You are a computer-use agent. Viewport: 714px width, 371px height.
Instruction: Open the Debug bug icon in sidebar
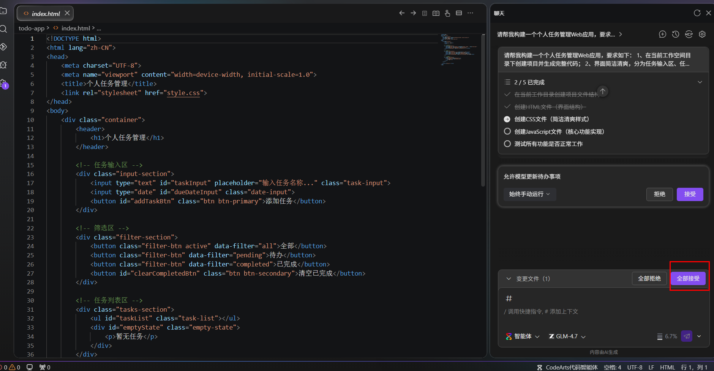(x=3, y=65)
